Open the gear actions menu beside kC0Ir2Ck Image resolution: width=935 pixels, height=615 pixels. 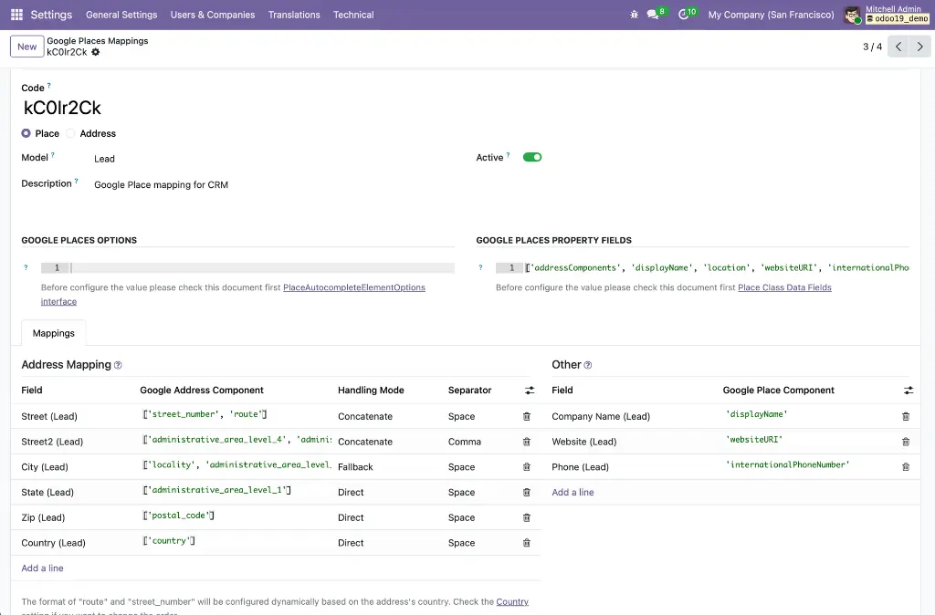95,52
